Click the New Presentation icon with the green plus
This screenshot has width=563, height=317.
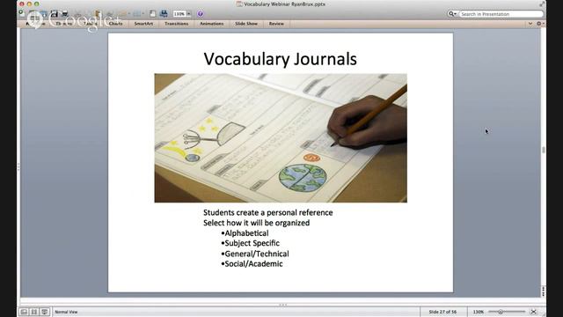pyautogui.click(x=22, y=13)
